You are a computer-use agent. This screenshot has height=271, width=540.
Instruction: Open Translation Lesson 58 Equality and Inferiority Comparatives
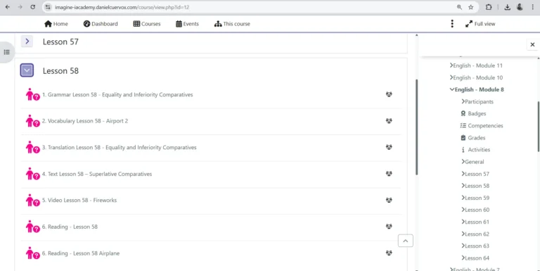coord(119,148)
